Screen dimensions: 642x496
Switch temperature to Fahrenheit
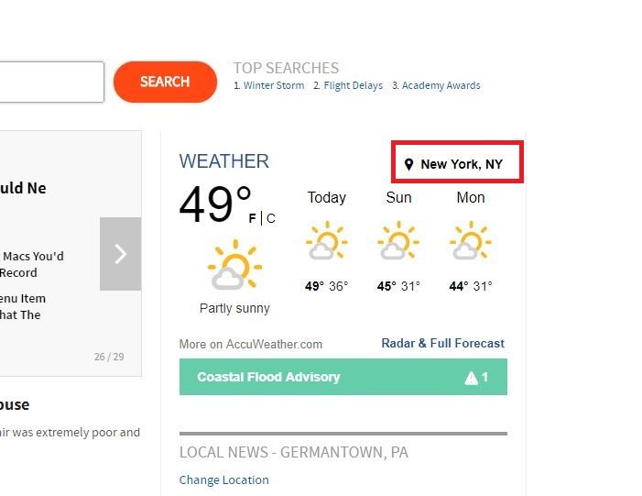point(253,218)
